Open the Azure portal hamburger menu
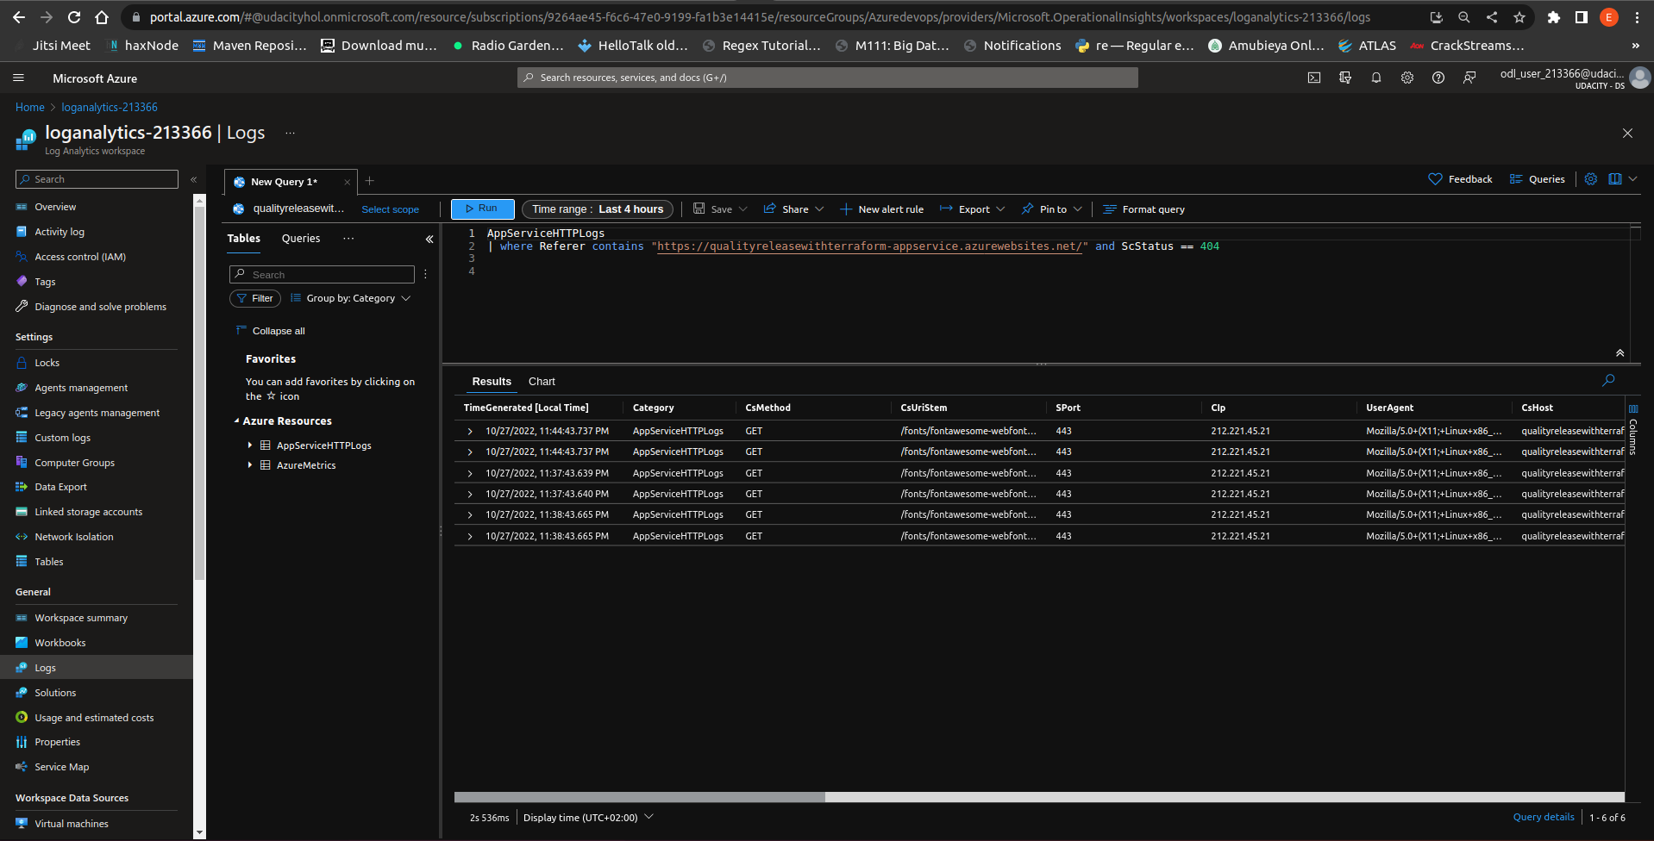The image size is (1654, 841). pyautogui.click(x=18, y=78)
